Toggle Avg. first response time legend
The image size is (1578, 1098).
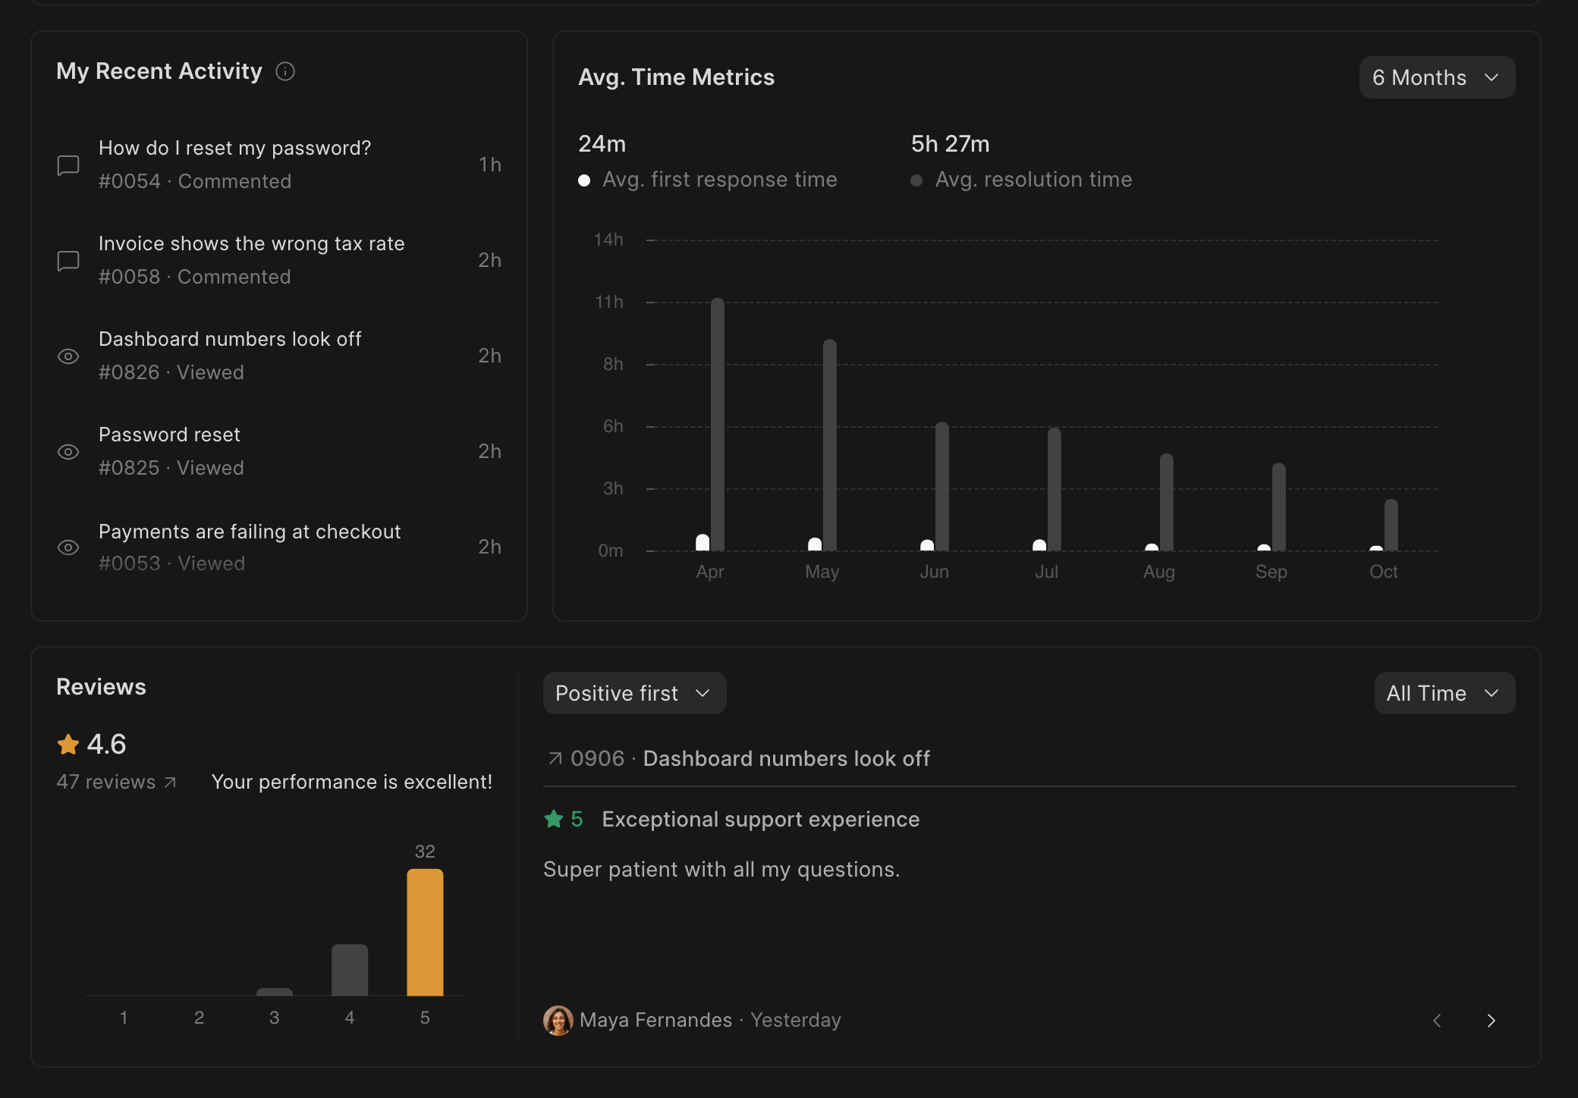[x=708, y=180]
